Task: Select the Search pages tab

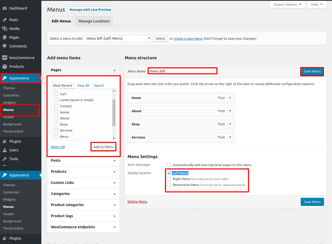Action: [99, 85]
